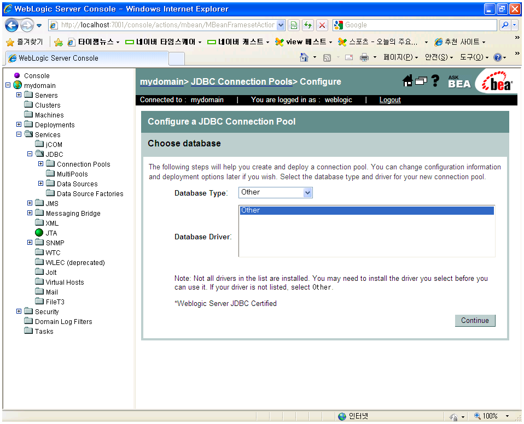Follow the mydomain breadcrumb link
This screenshot has height=424, width=524.
(162, 81)
